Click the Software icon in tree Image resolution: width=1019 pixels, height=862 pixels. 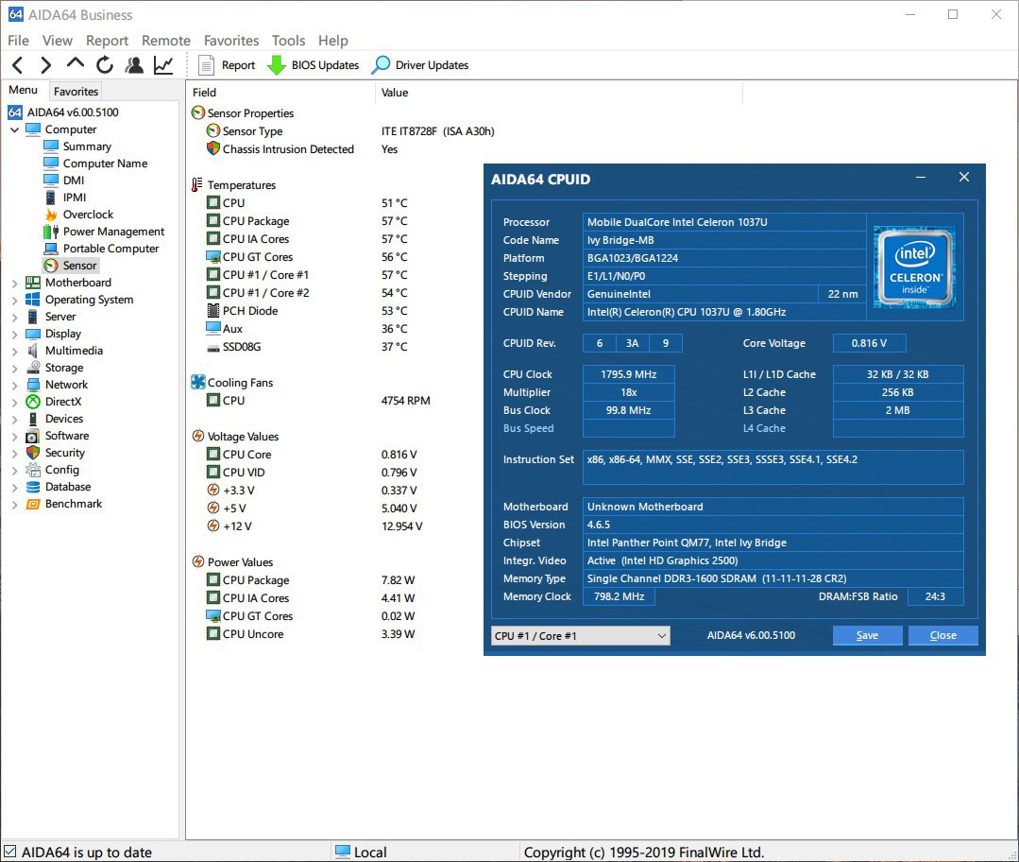click(33, 436)
